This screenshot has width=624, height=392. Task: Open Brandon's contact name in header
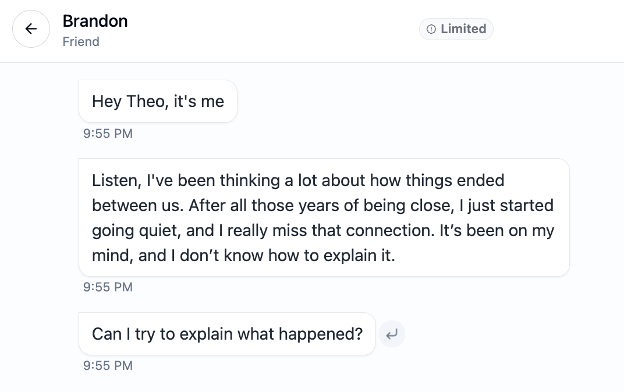click(x=95, y=21)
